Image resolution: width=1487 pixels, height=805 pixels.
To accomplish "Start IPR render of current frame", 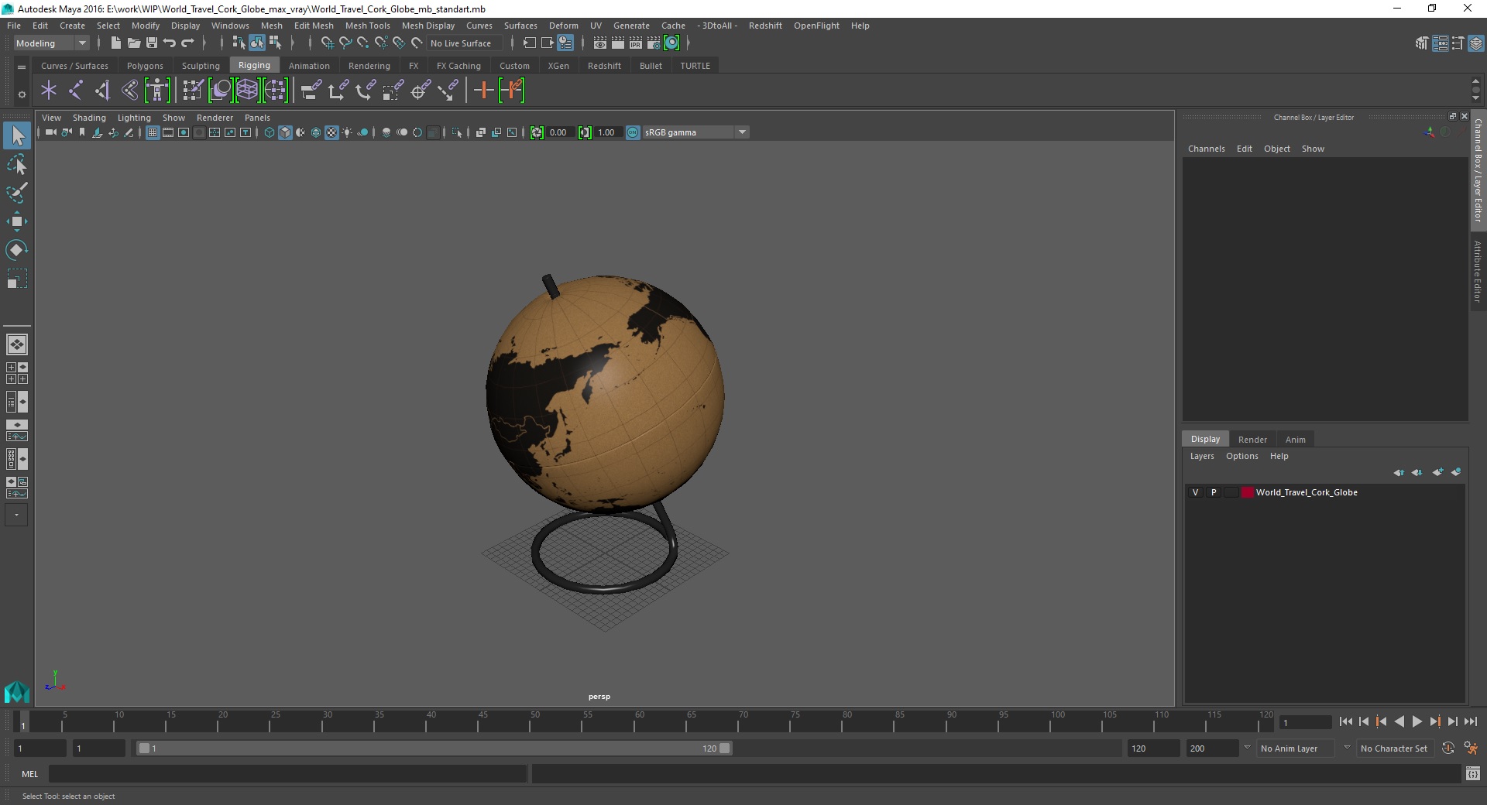I will pyautogui.click(x=636, y=43).
